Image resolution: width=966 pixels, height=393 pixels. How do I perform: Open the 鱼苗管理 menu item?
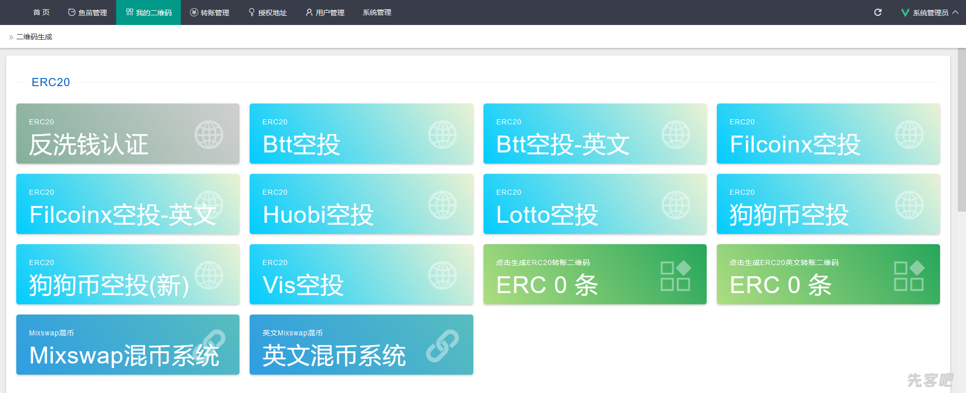click(x=87, y=12)
